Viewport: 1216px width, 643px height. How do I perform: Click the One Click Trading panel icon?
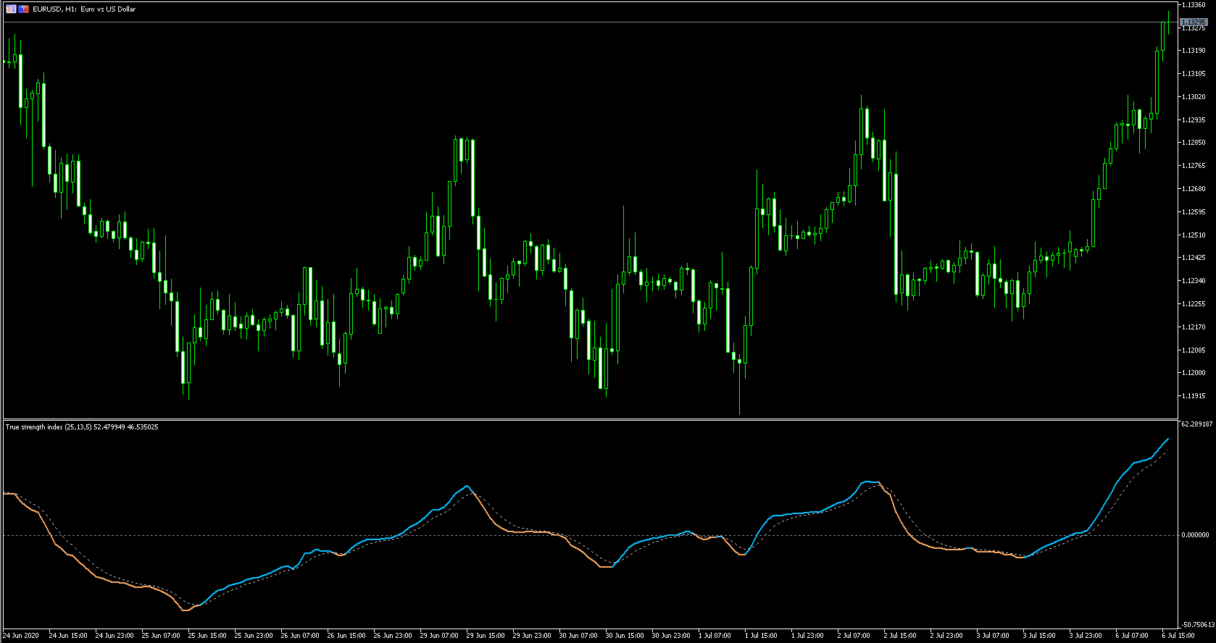(11, 9)
